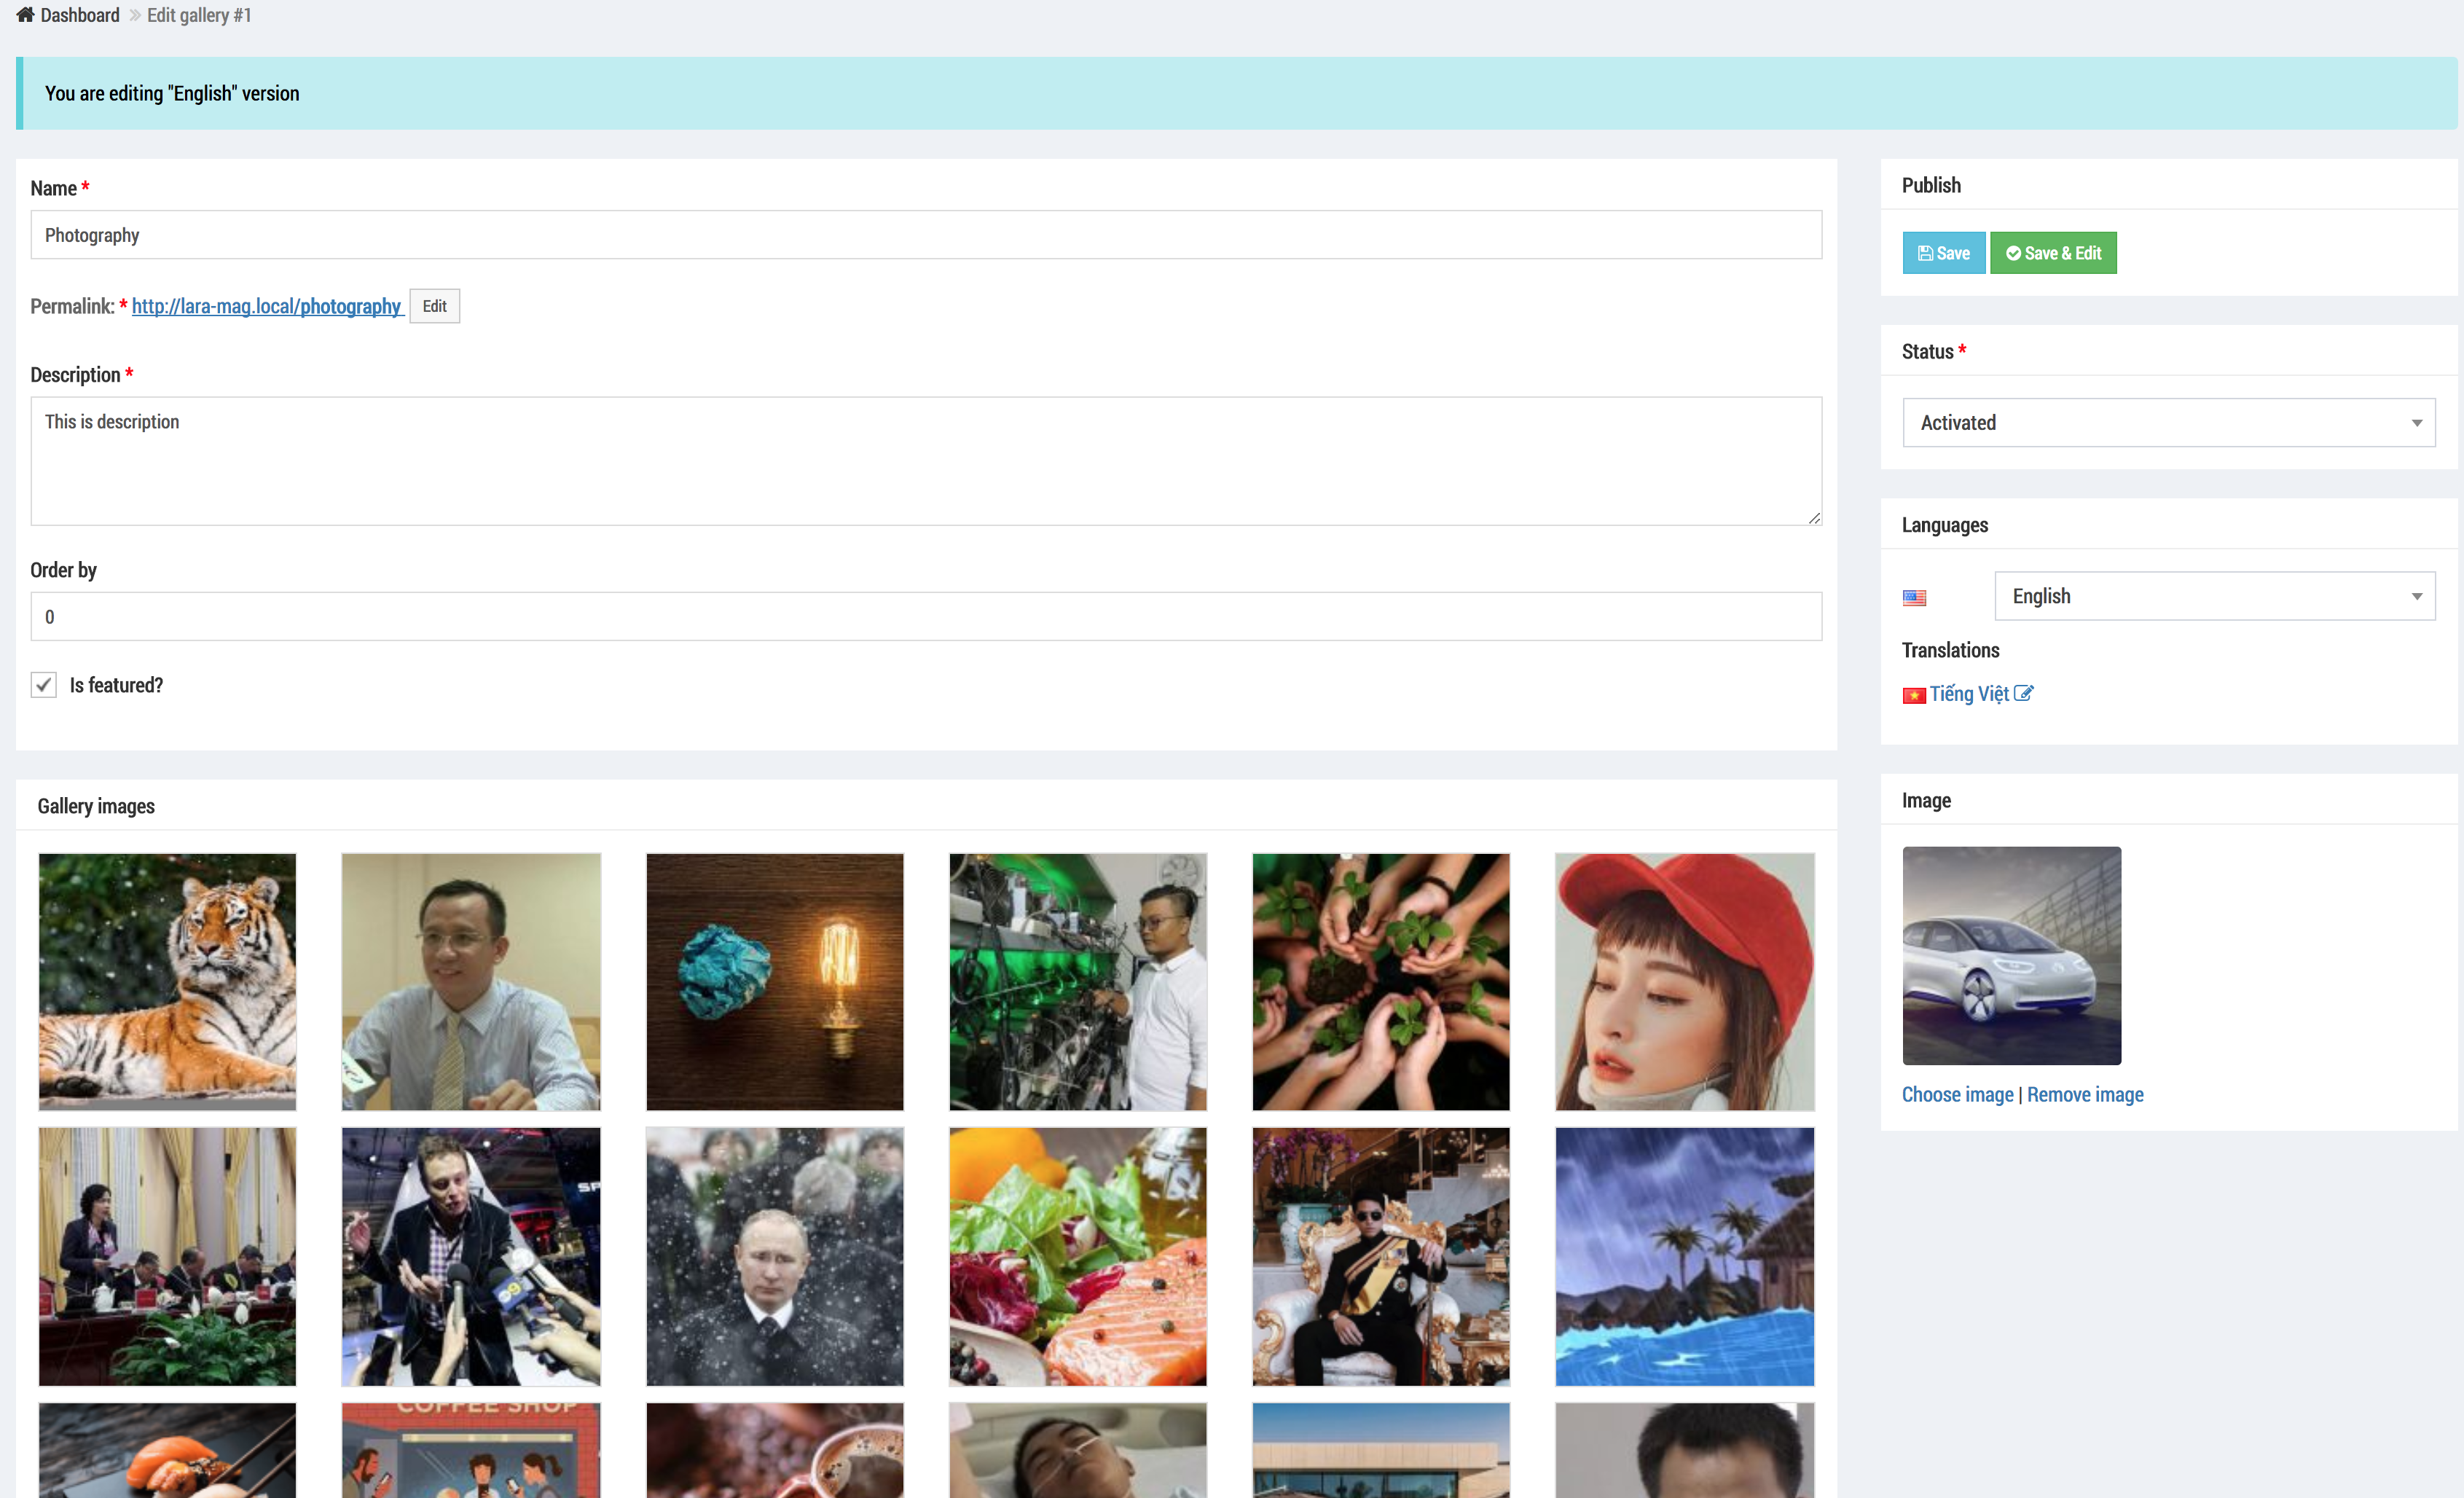
Task: Click the Vietnam flag icon
Action: point(1914,696)
